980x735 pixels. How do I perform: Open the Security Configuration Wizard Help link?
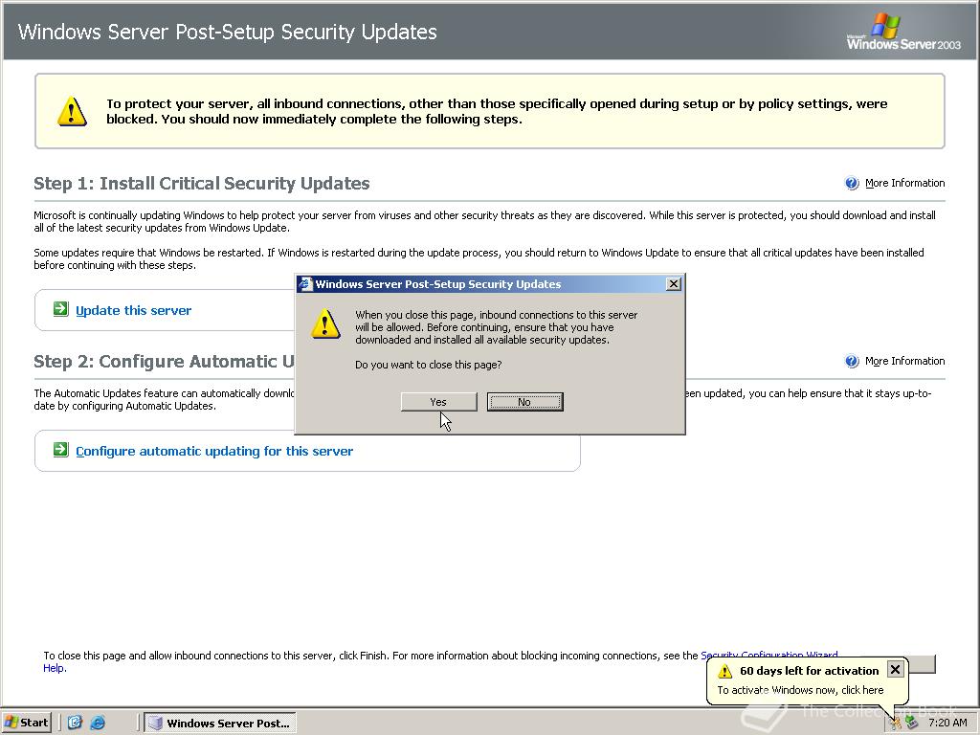[769, 655]
